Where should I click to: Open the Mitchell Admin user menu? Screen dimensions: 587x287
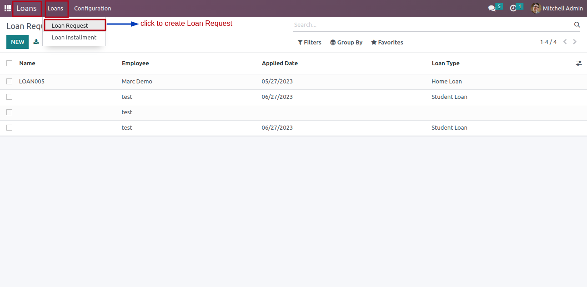click(x=557, y=8)
